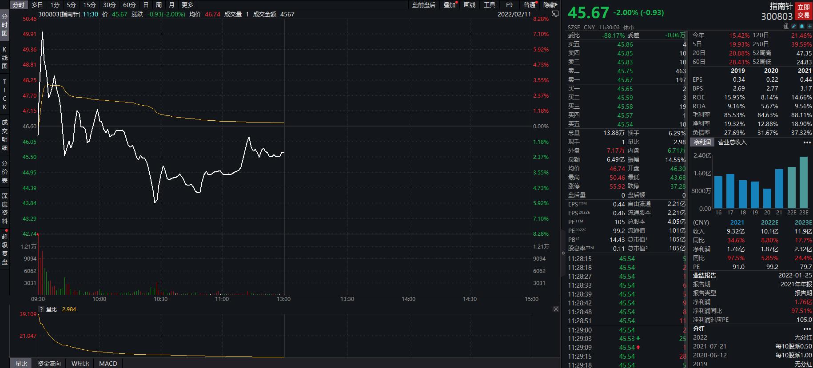
Task: Click the 隐藏 arrow to hide side panel
Action: pos(550,5)
